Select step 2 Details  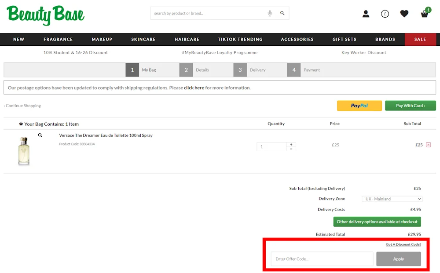(x=194, y=70)
